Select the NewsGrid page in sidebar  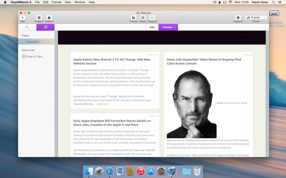(36, 42)
